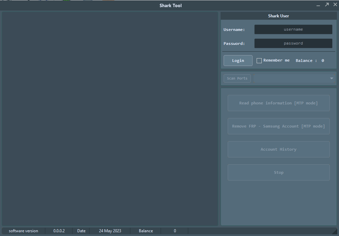
Task: Click the resize grip in bottom-right corner
Action: (335, 232)
